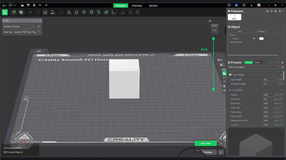Click the support painting toolbar icon
Screen dimensions: 286x160
coord(84,12)
